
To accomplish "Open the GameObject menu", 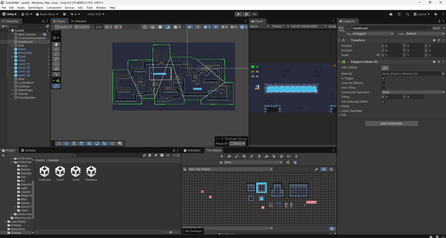I will [x=36, y=8].
